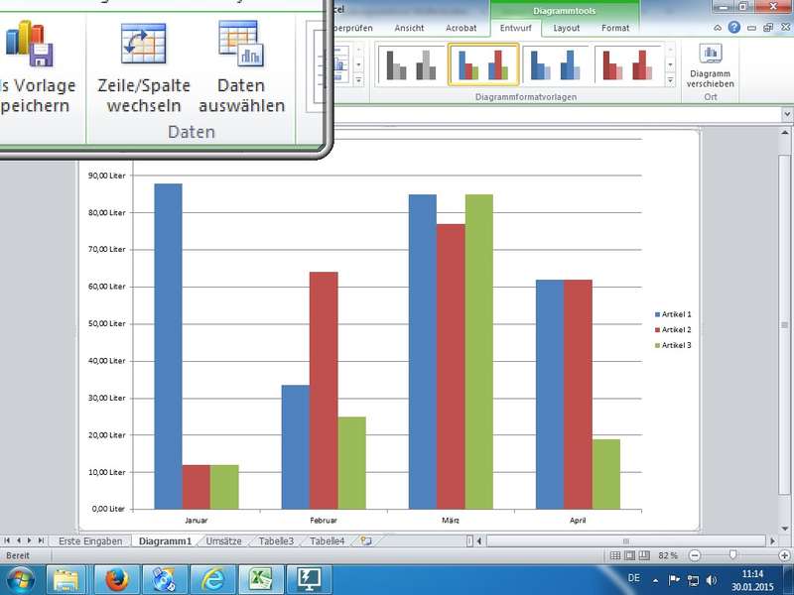Click Artikel 3 legend entry

tap(673, 345)
